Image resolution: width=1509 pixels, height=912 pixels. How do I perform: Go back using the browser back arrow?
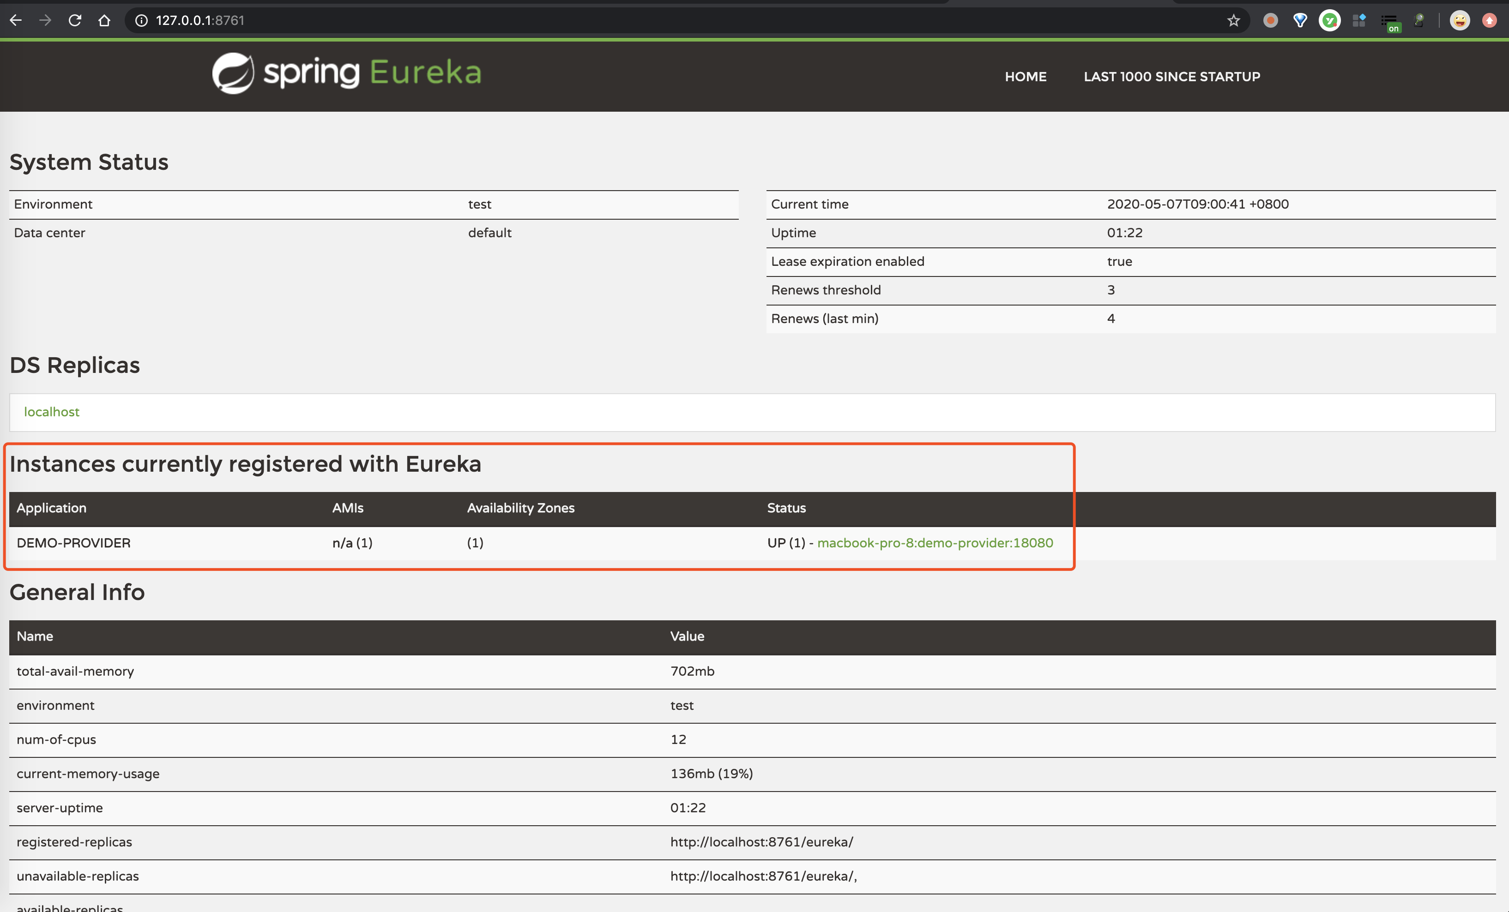tap(16, 20)
